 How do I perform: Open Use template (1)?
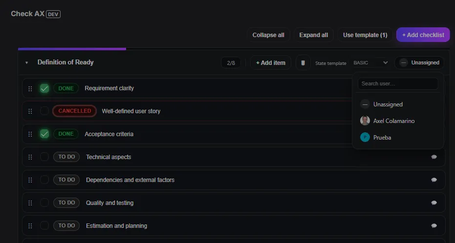click(x=365, y=35)
